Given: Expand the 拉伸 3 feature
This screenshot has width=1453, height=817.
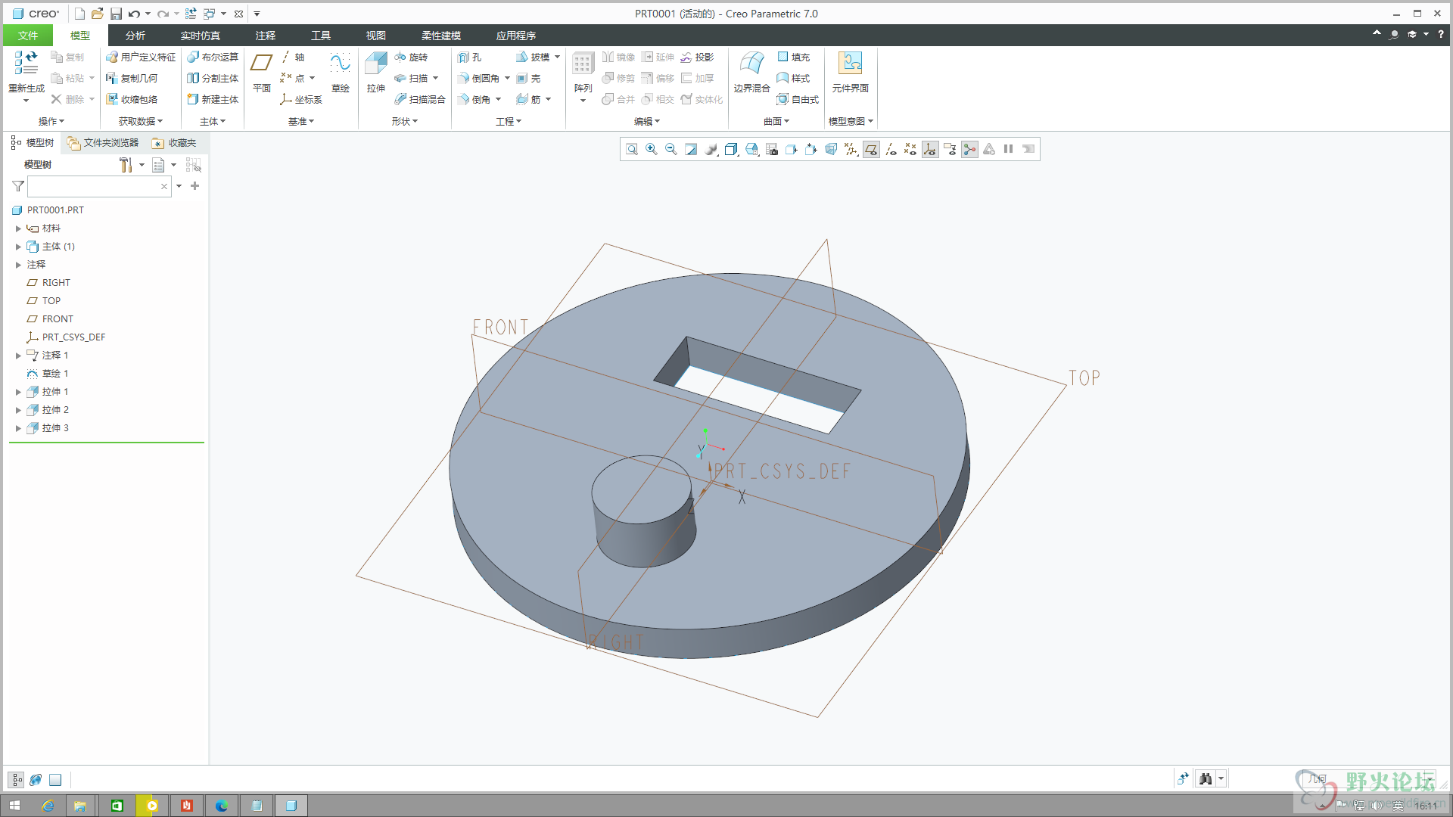Looking at the screenshot, I should [x=18, y=428].
